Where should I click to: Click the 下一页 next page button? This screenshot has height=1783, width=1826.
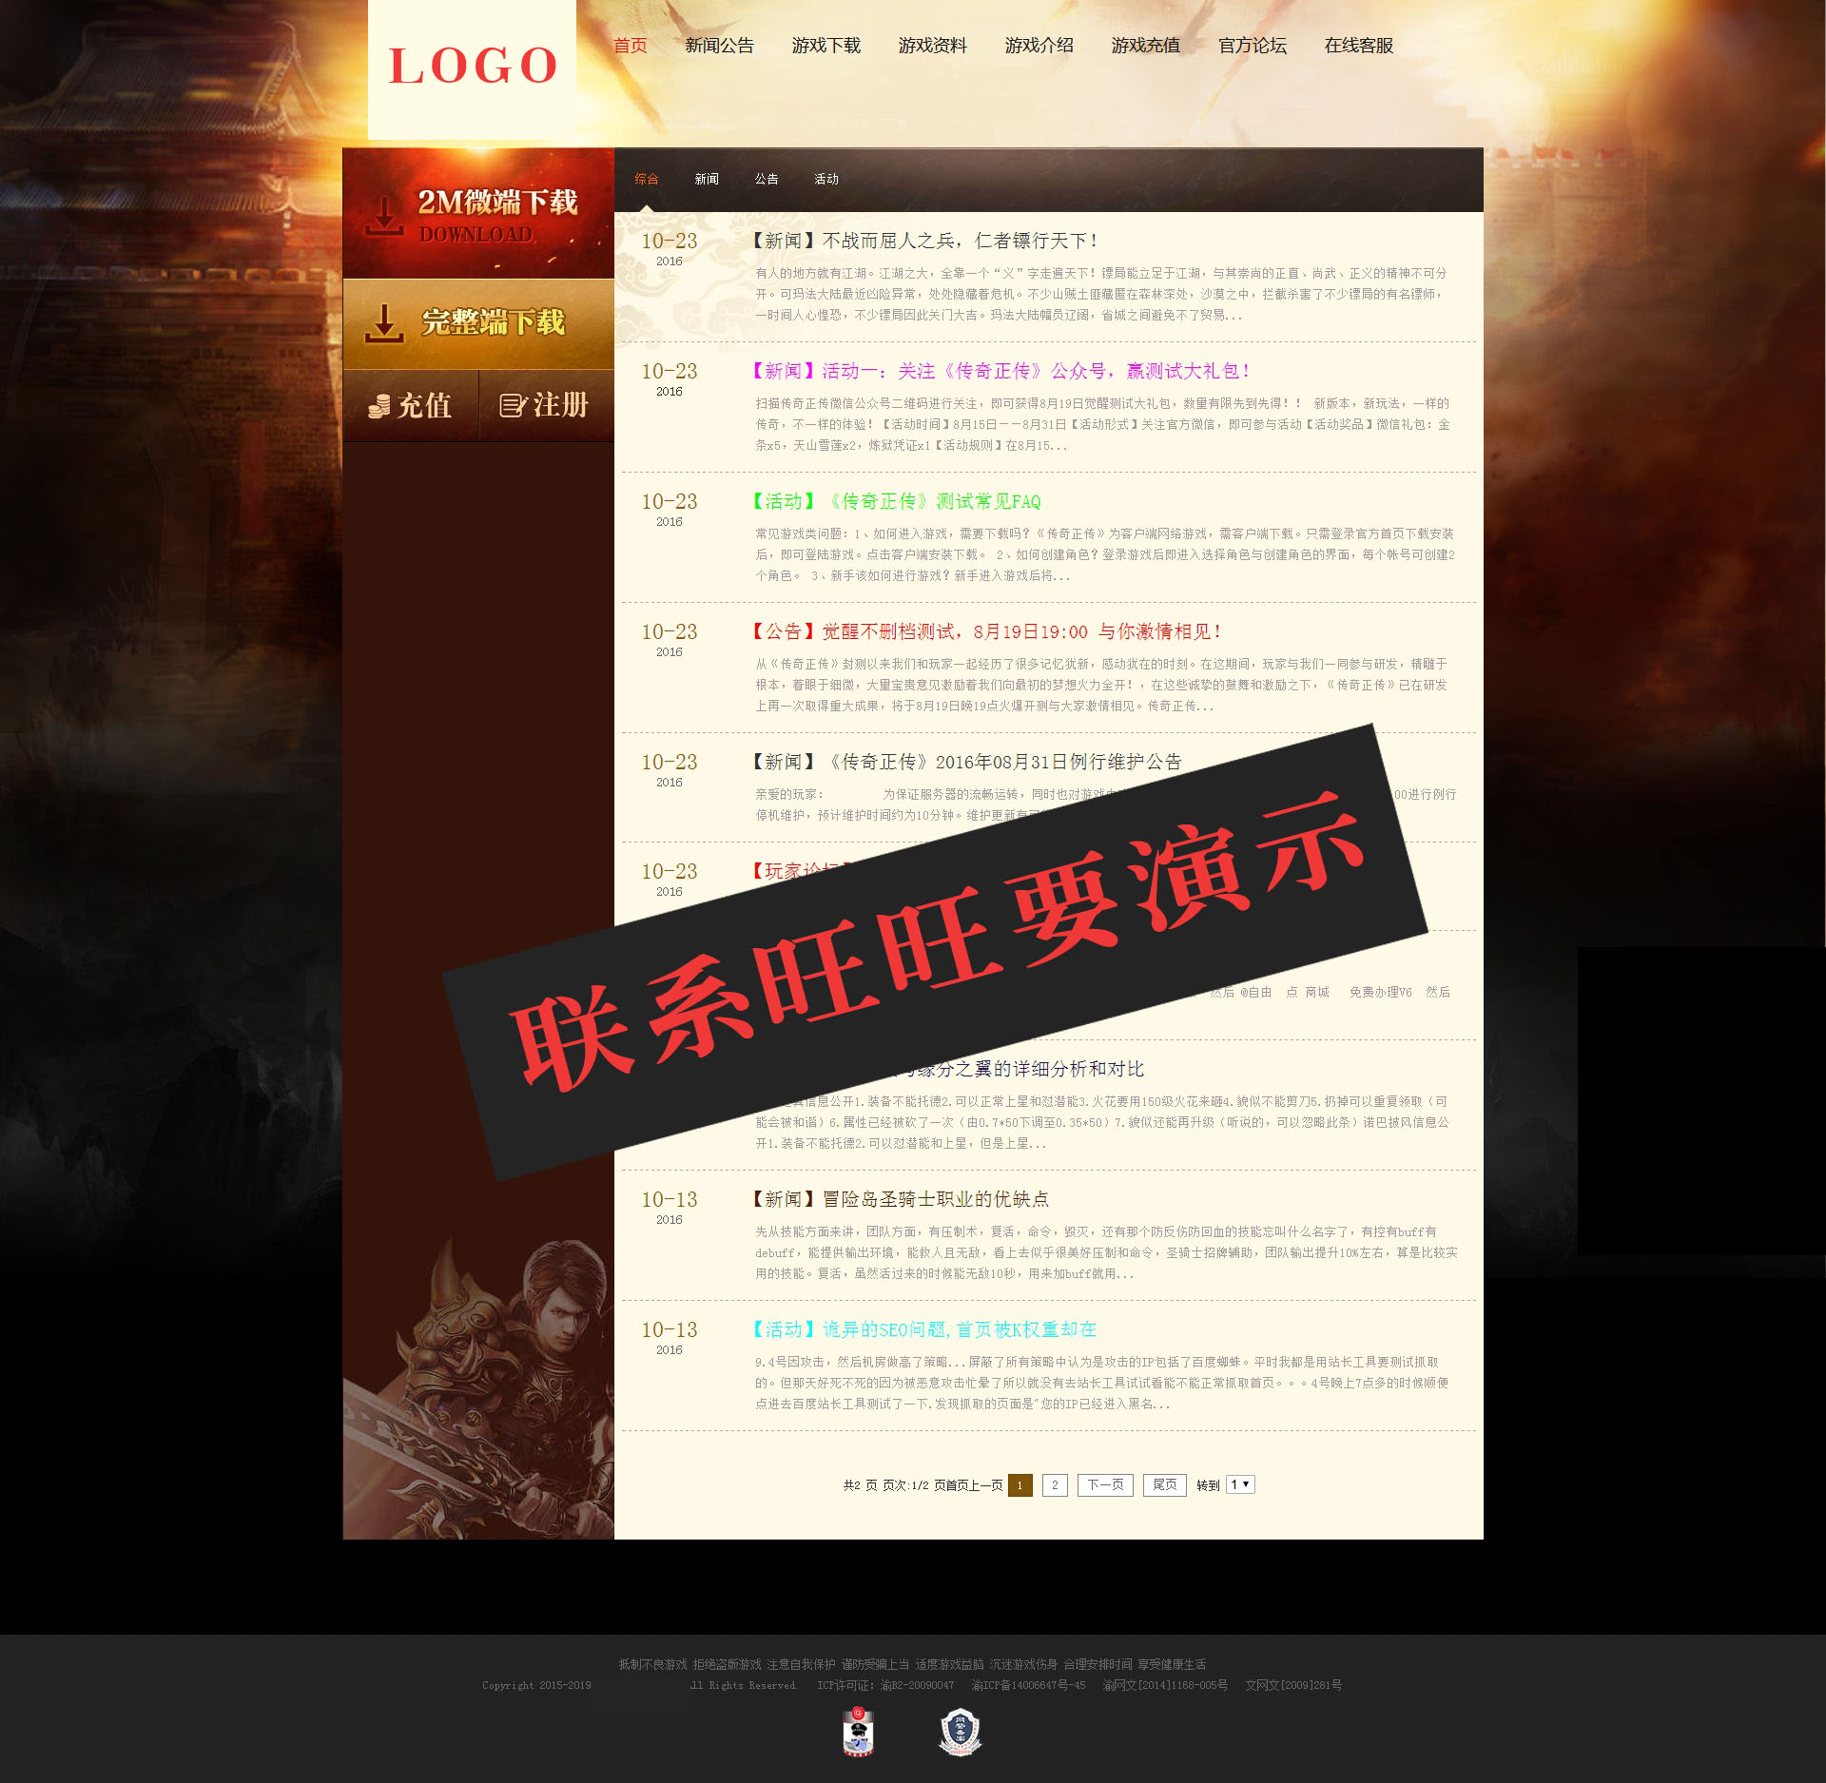coord(1105,1484)
